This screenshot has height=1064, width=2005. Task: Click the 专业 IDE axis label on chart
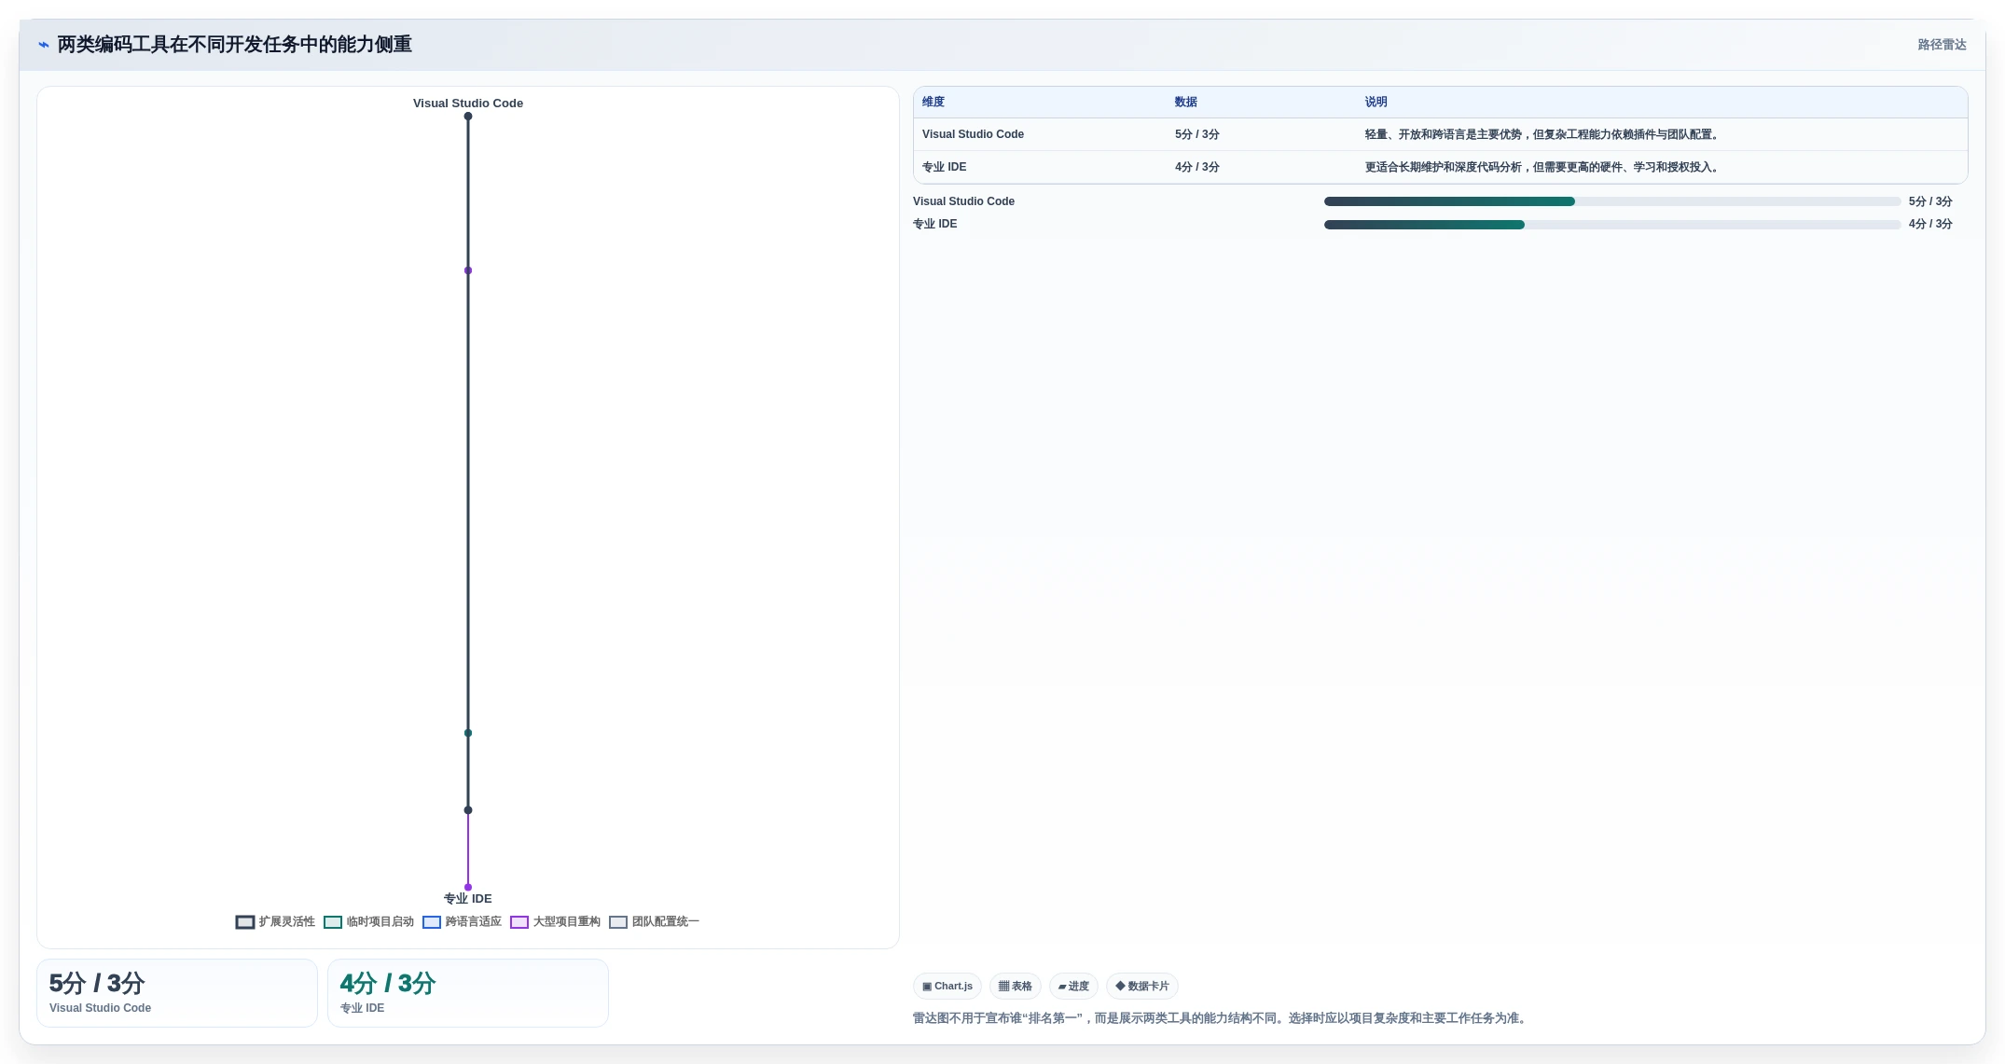(x=468, y=899)
